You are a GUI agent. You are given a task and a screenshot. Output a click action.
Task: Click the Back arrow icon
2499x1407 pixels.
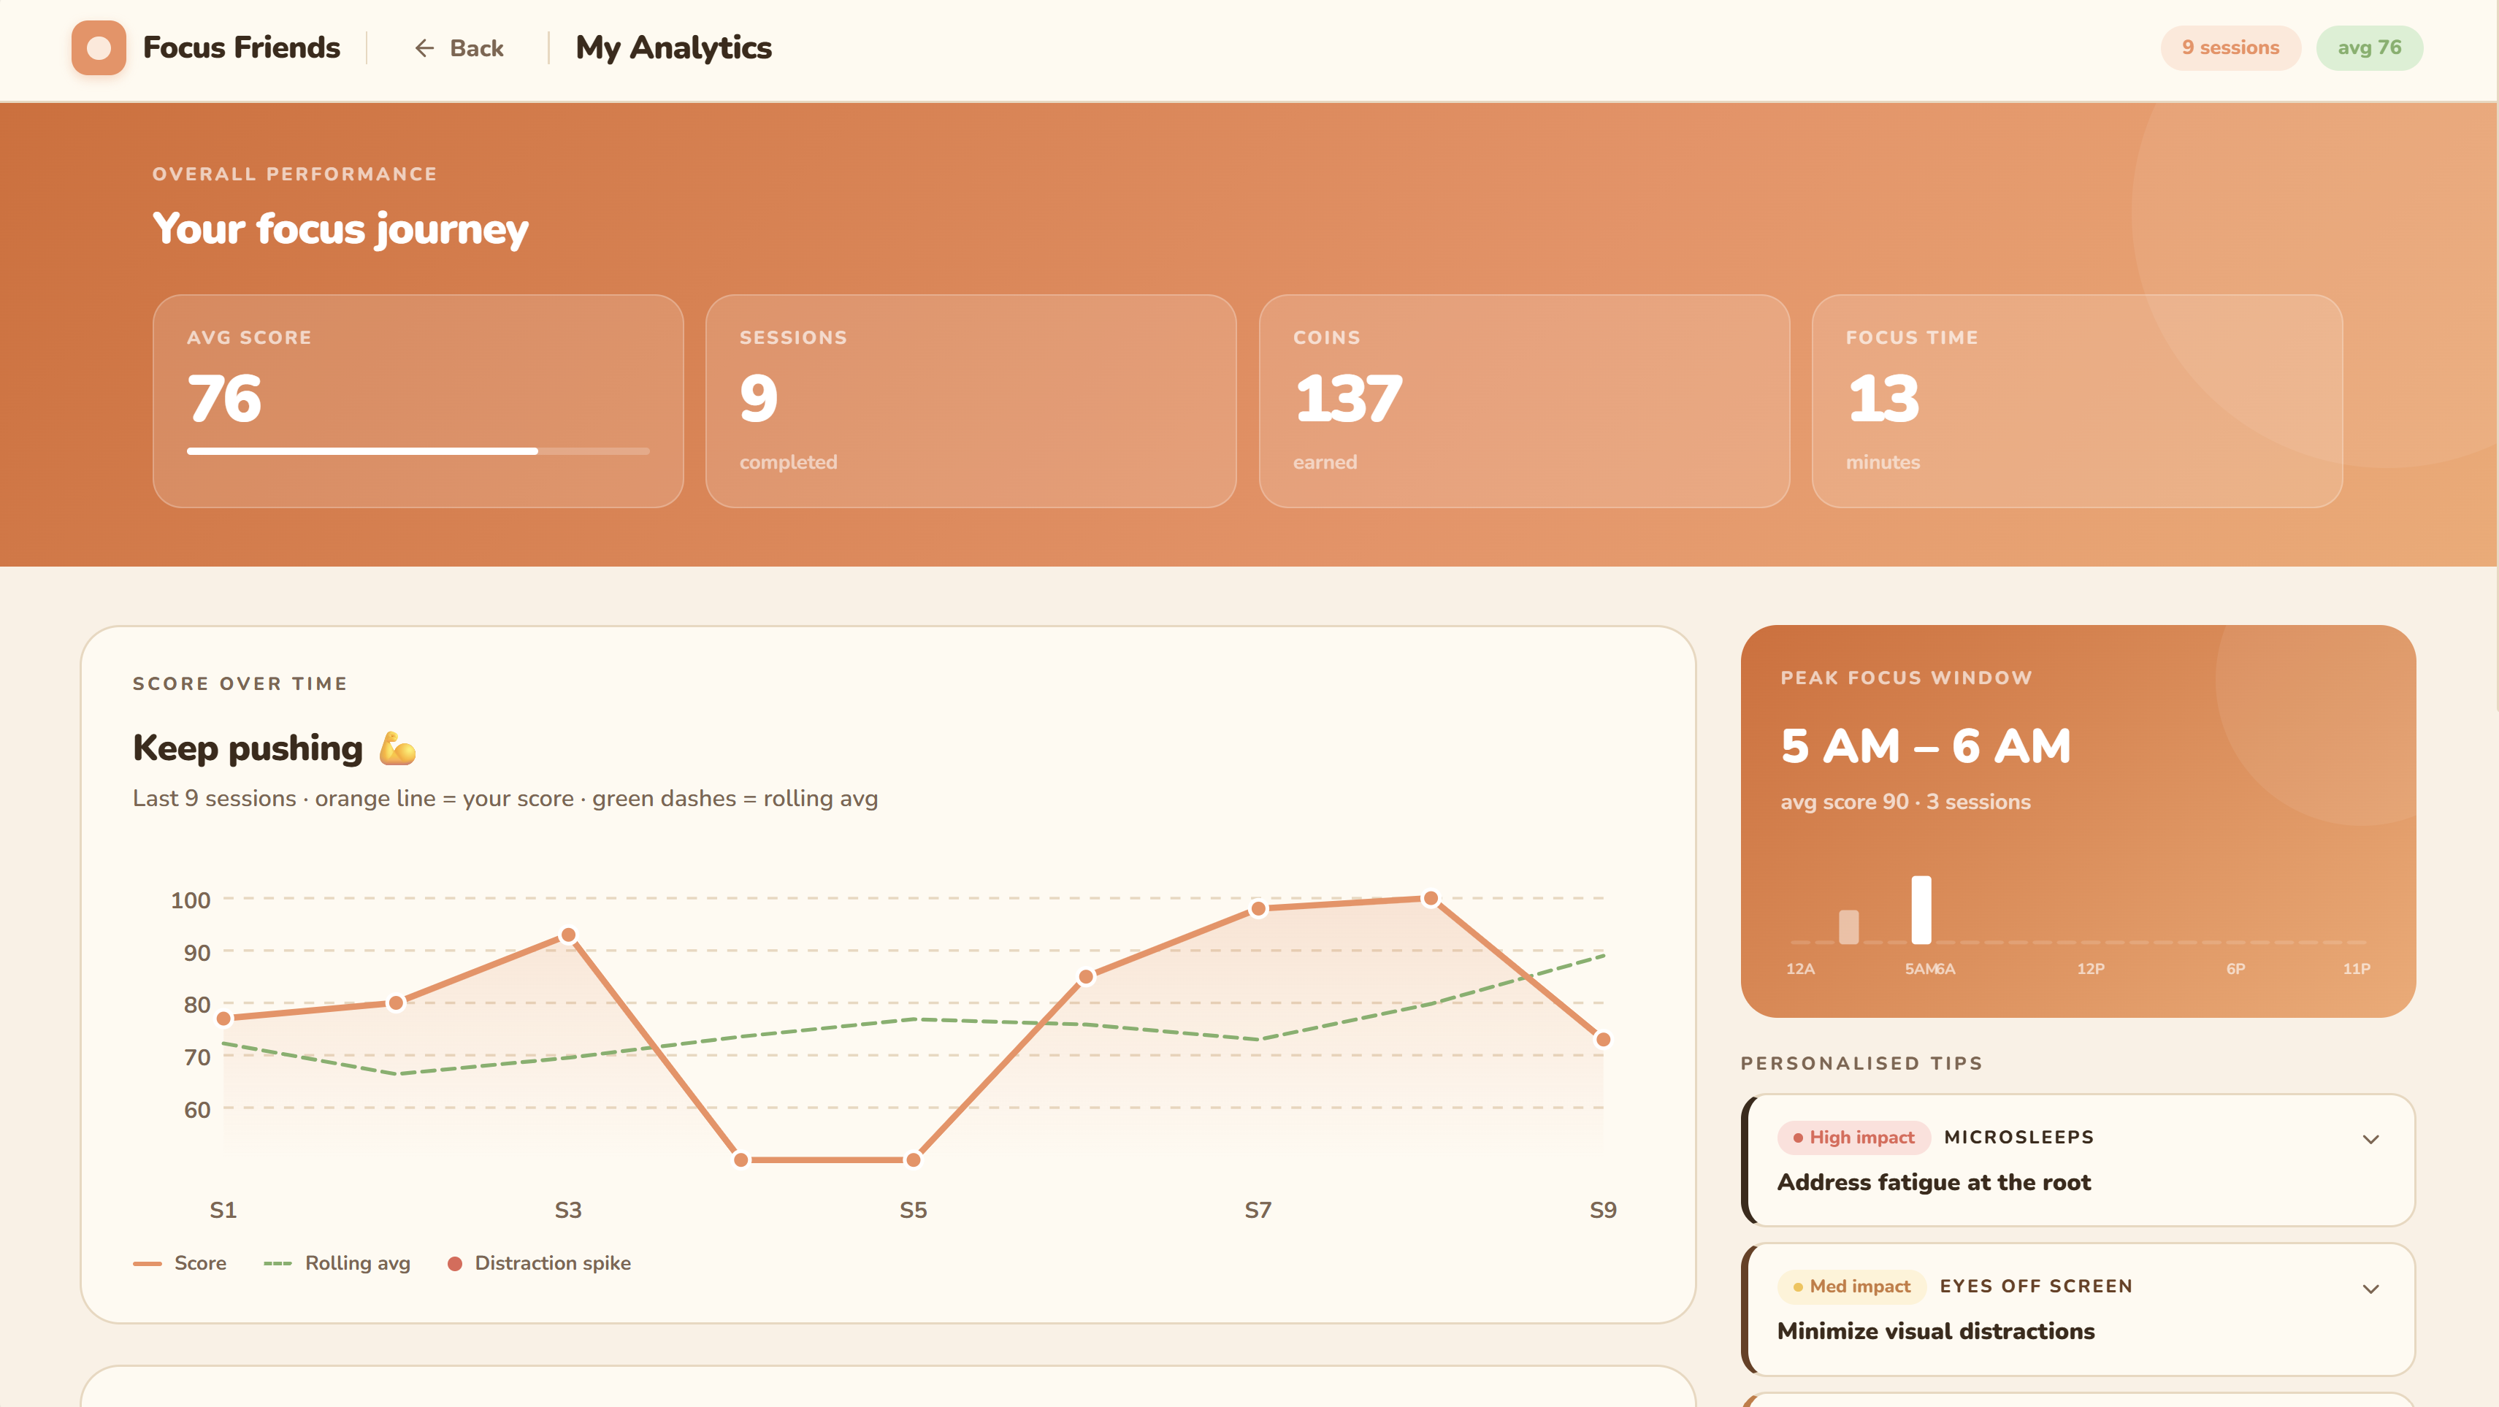[x=424, y=48]
